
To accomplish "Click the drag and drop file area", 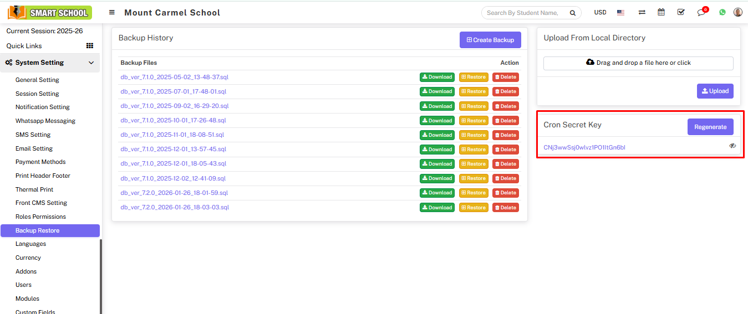I will (638, 63).
